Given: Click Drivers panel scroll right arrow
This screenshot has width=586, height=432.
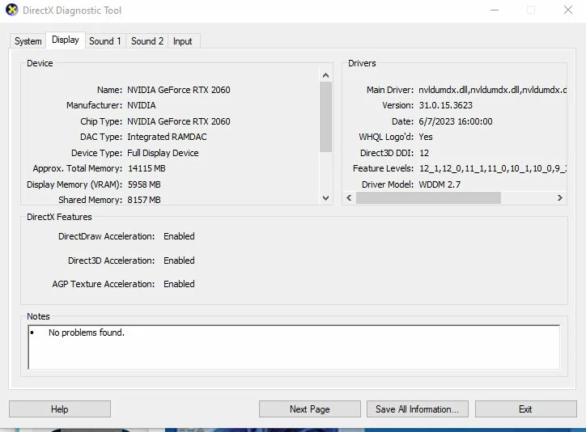Looking at the screenshot, I should pyautogui.click(x=560, y=198).
